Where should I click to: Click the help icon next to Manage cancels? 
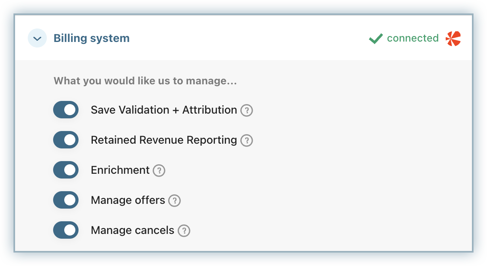click(184, 231)
